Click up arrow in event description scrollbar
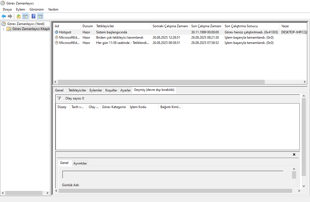310x202 pixels. point(294,169)
